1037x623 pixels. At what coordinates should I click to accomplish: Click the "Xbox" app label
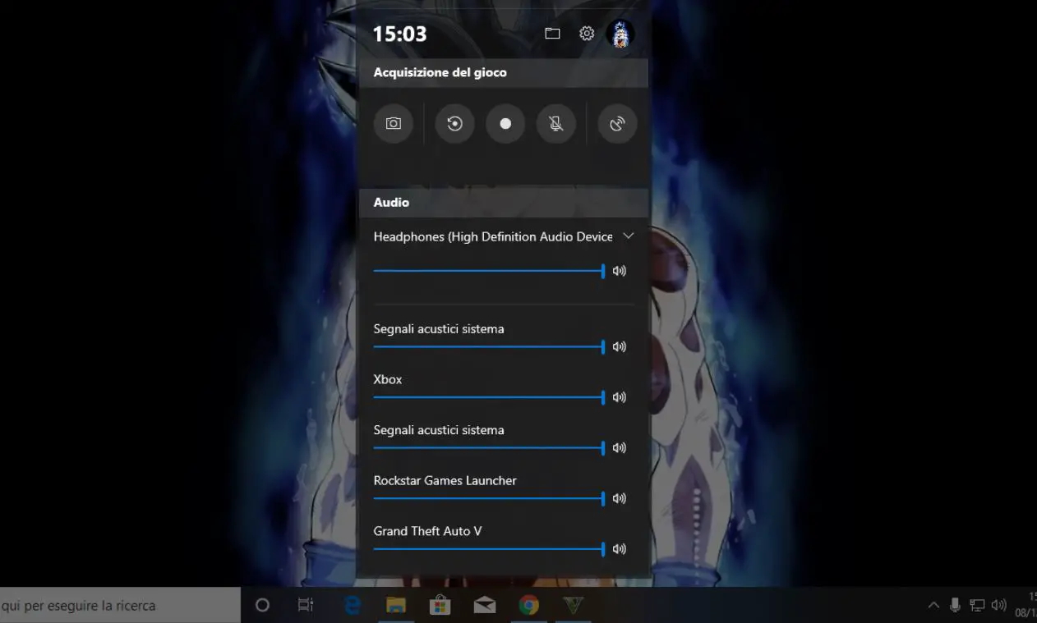coord(388,379)
